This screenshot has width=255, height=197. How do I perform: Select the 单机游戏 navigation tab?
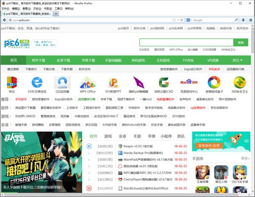click(138, 60)
